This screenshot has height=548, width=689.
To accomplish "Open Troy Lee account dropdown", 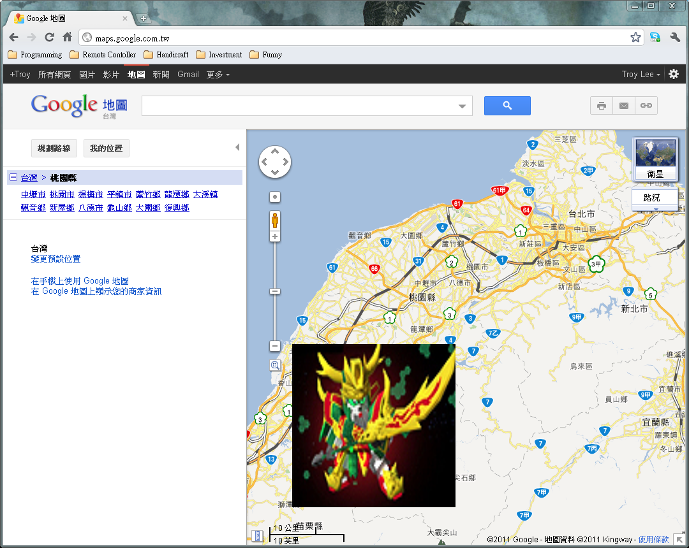I will click(x=641, y=74).
